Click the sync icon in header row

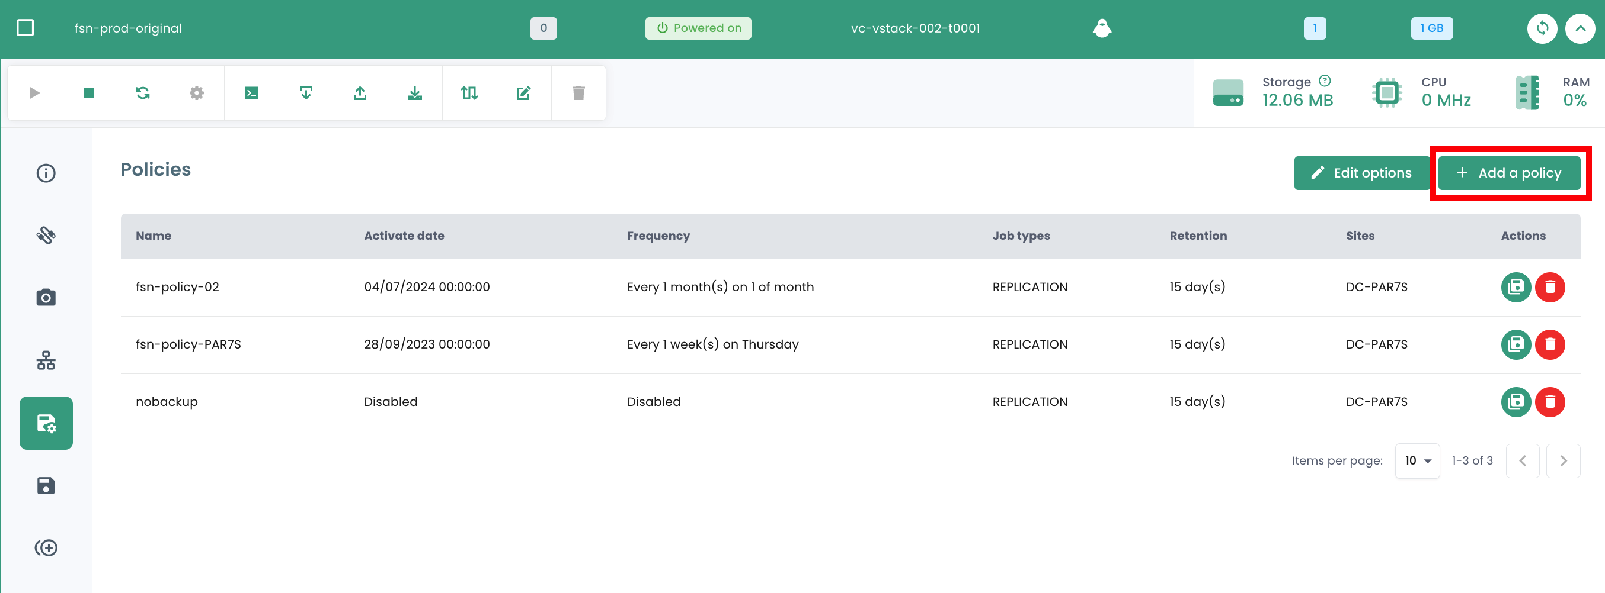click(1542, 28)
